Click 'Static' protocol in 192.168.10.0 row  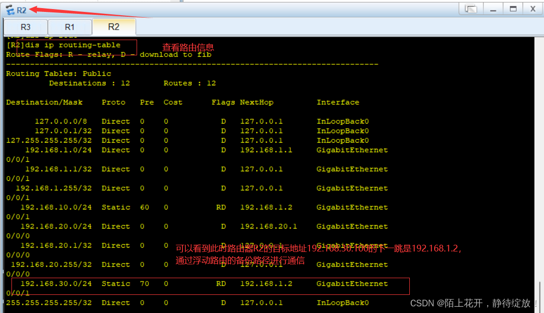click(x=116, y=207)
